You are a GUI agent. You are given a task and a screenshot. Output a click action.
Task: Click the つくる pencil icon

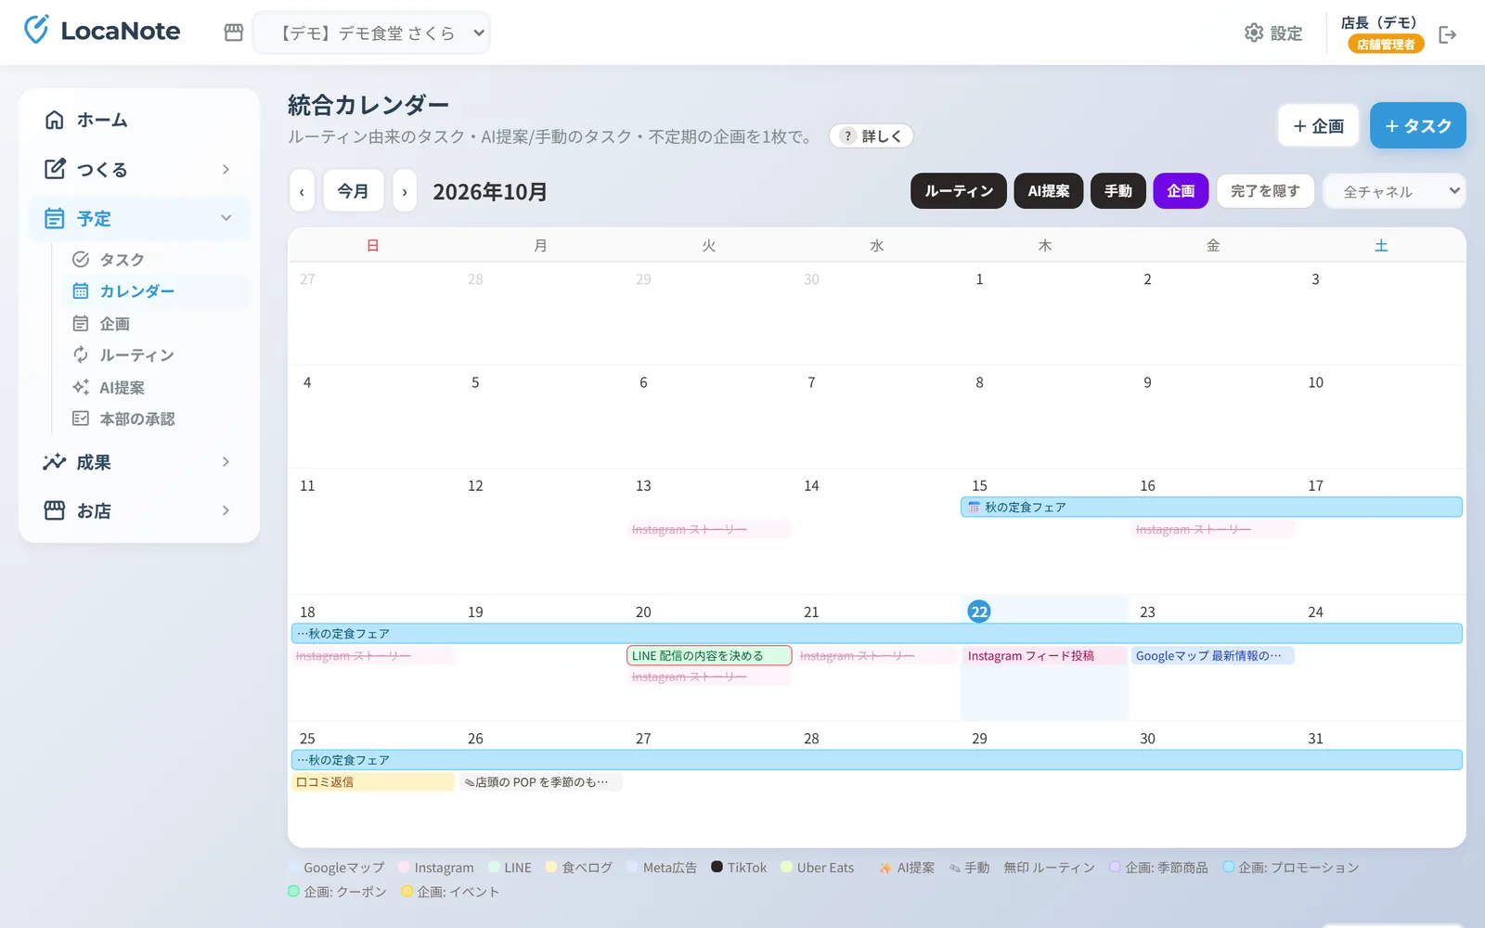[55, 169]
